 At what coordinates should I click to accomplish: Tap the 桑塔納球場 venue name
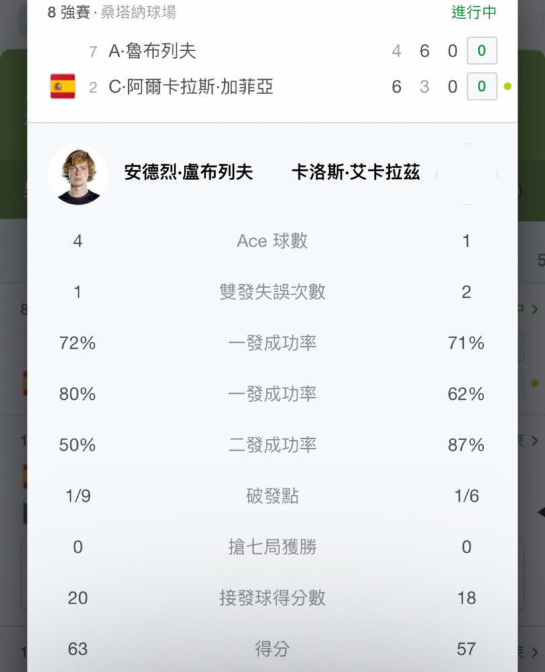pyautogui.click(x=138, y=12)
